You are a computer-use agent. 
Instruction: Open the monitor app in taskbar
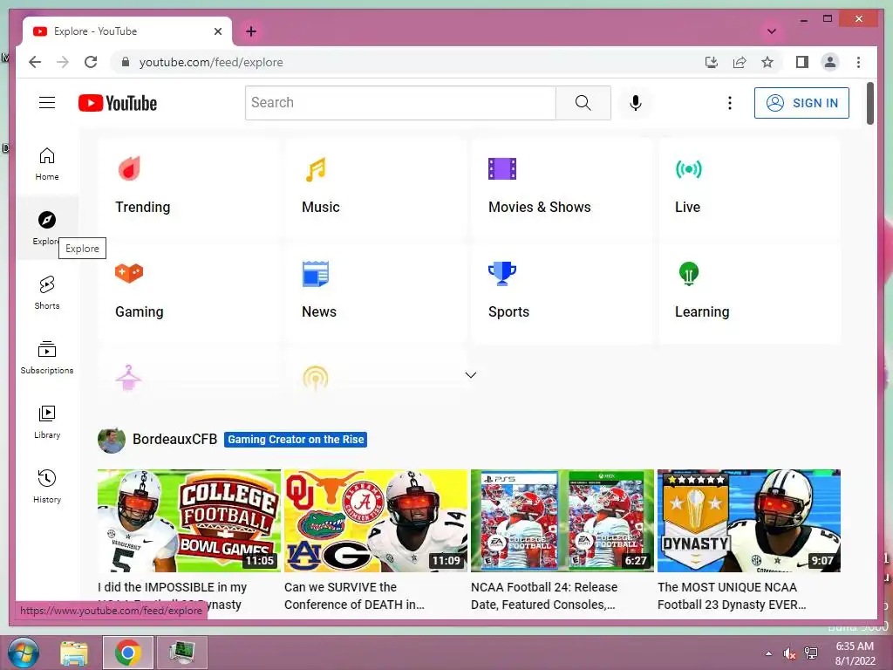pyautogui.click(x=182, y=653)
